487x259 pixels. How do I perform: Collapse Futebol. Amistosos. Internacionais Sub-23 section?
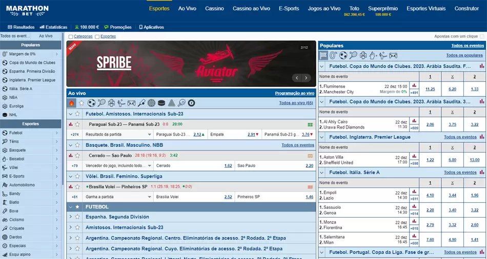tap(71, 114)
